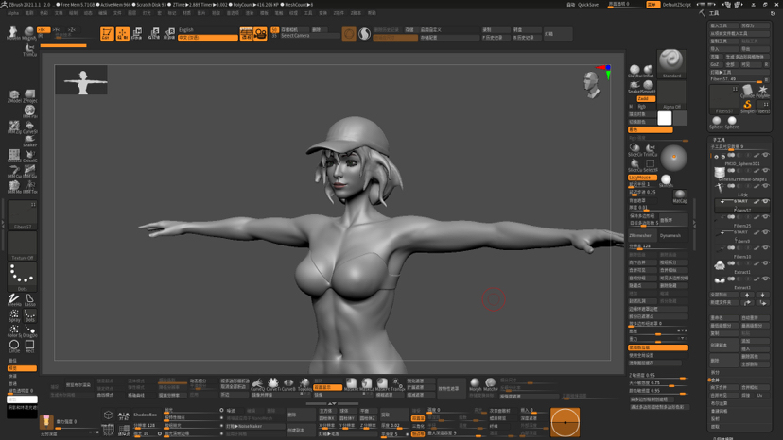Toggle visibility of Genesis2Female subtool

(766, 170)
